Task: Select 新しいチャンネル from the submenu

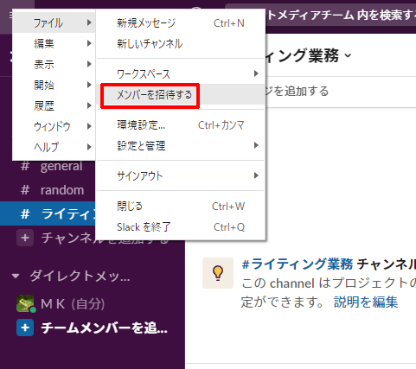Action: (181, 44)
